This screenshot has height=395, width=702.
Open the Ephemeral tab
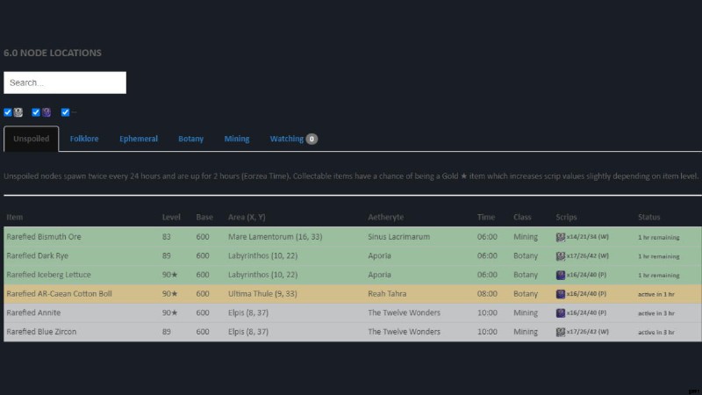[x=139, y=139]
